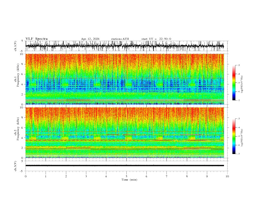256x198 pixels.
Task: Click the time axis tick label '10'
Action: (x=227, y=176)
